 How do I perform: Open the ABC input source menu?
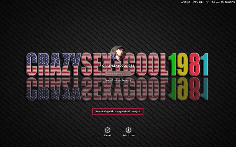coord(183,2)
